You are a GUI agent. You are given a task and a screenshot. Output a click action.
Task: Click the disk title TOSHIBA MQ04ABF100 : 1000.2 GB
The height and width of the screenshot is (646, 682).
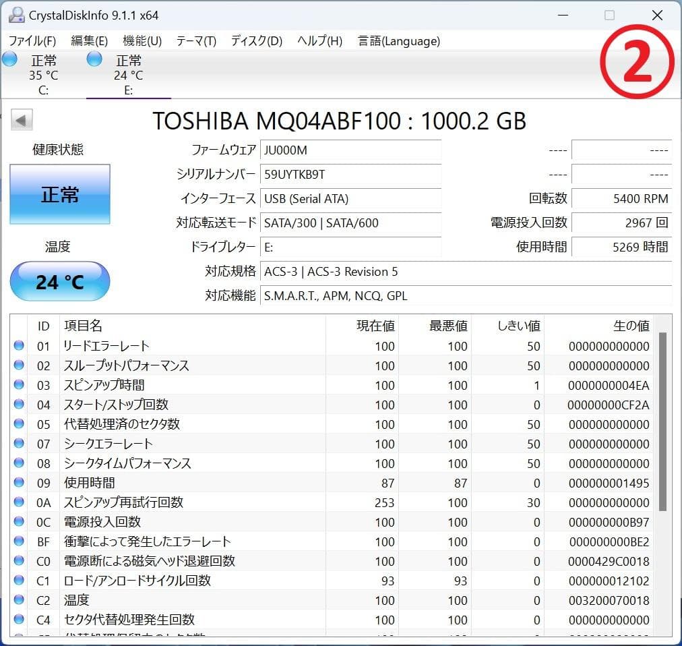(x=339, y=121)
